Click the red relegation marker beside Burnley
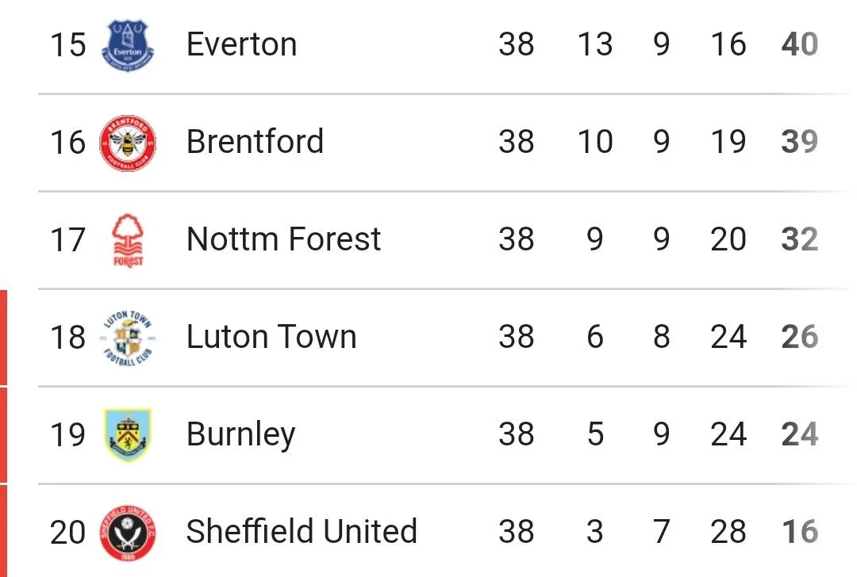Screen dimensions: 857x577 click(x=3, y=435)
